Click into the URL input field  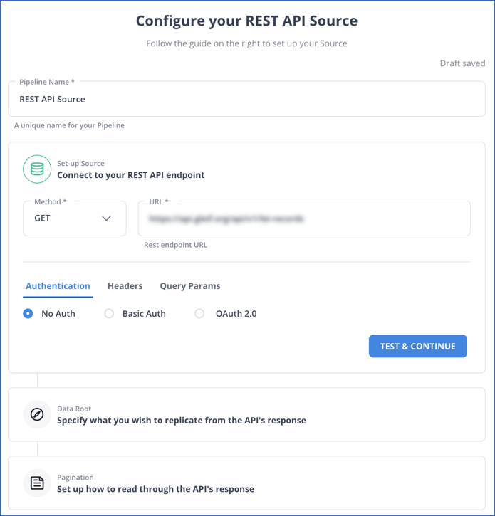pos(304,218)
